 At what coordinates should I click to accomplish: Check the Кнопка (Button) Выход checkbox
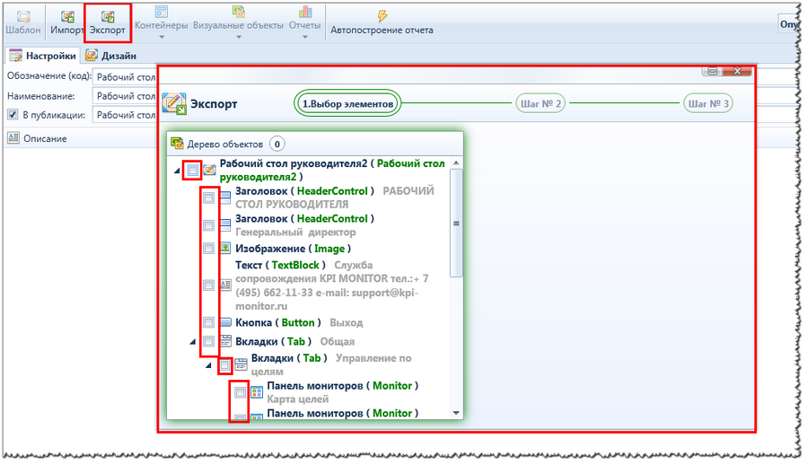pos(208,322)
